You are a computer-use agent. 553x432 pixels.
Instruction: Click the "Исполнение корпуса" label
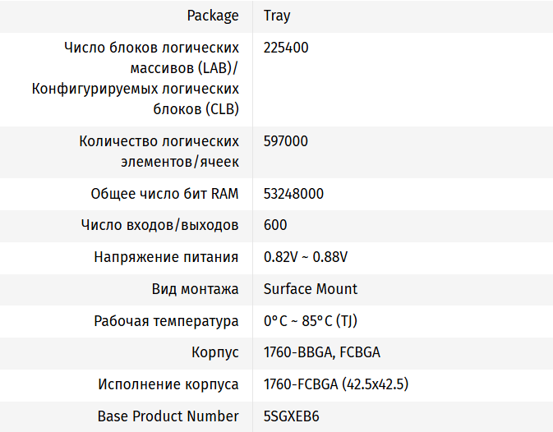tap(168, 384)
